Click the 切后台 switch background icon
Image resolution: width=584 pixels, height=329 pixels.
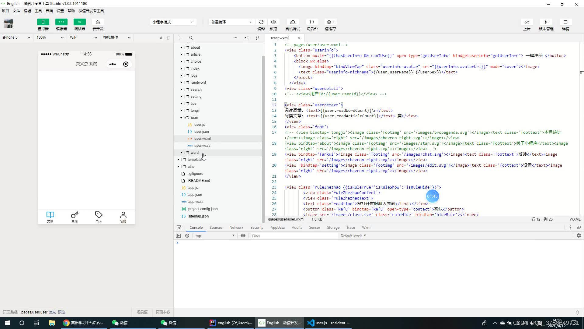[312, 22]
